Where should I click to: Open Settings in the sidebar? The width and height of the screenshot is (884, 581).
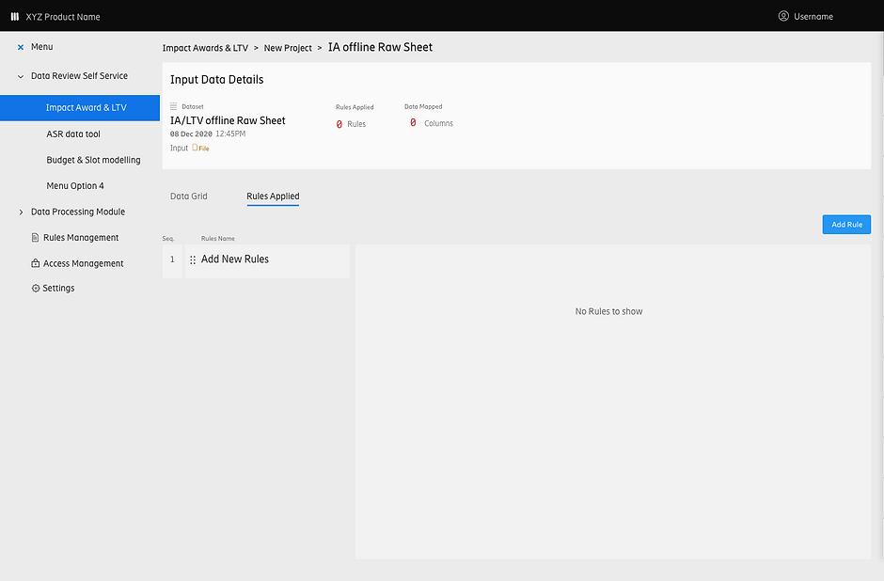coord(58,288)
